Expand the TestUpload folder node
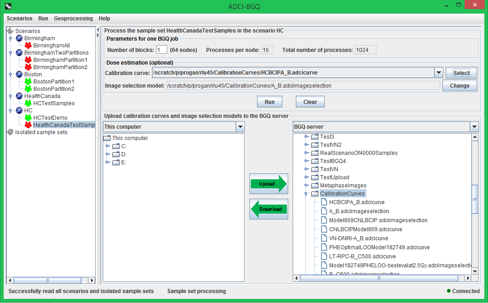The width and height of the screenshot is (488, 303). pos(307,177)
